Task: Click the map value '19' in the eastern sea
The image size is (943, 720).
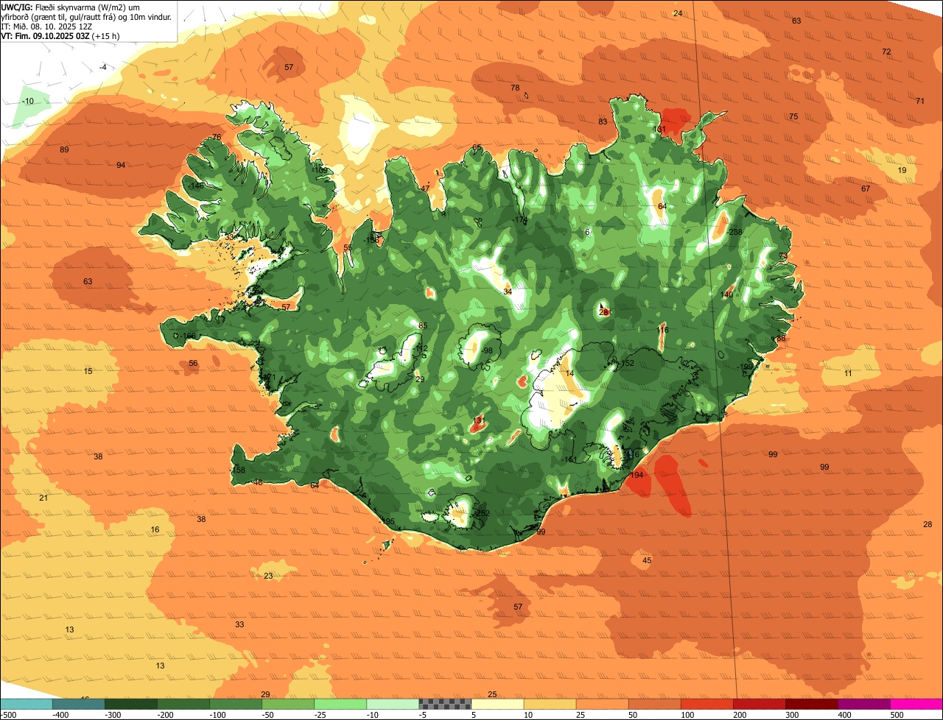Action: pos(902,170)
